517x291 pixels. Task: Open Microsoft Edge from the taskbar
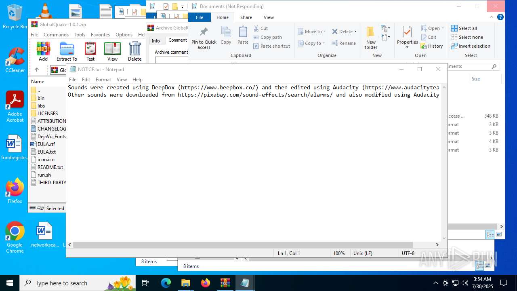(x=166, y=283)
